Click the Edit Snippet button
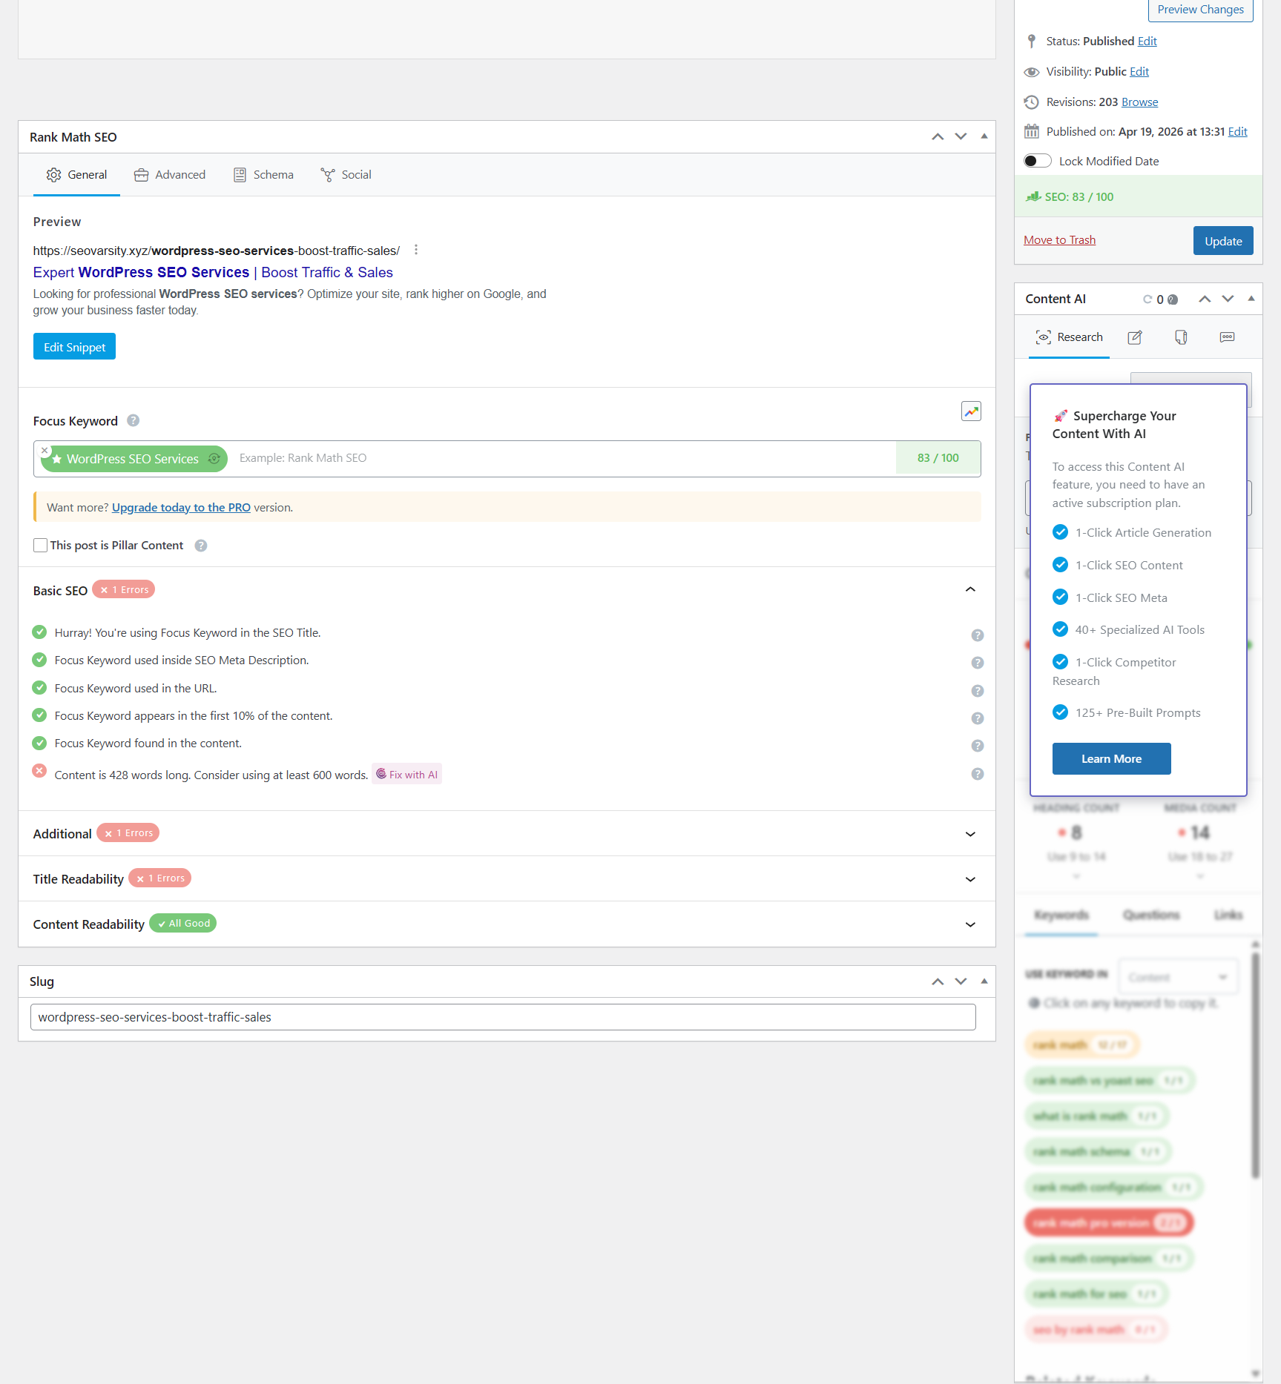Viewport: 1281px width, 1384px height. click(74, 346)
